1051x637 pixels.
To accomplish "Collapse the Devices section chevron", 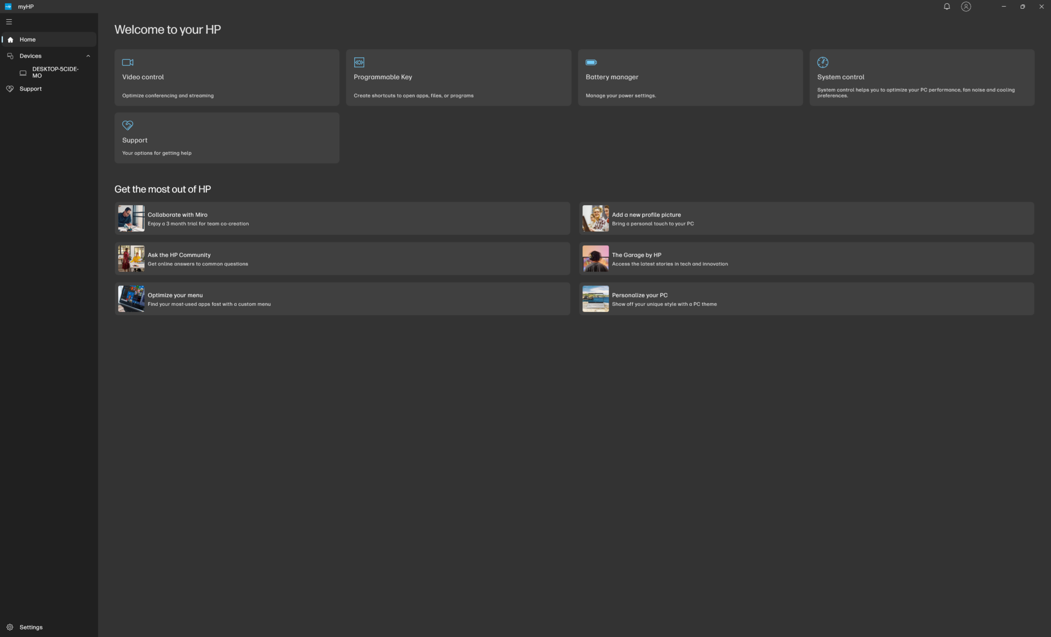I will click(88, 56).
